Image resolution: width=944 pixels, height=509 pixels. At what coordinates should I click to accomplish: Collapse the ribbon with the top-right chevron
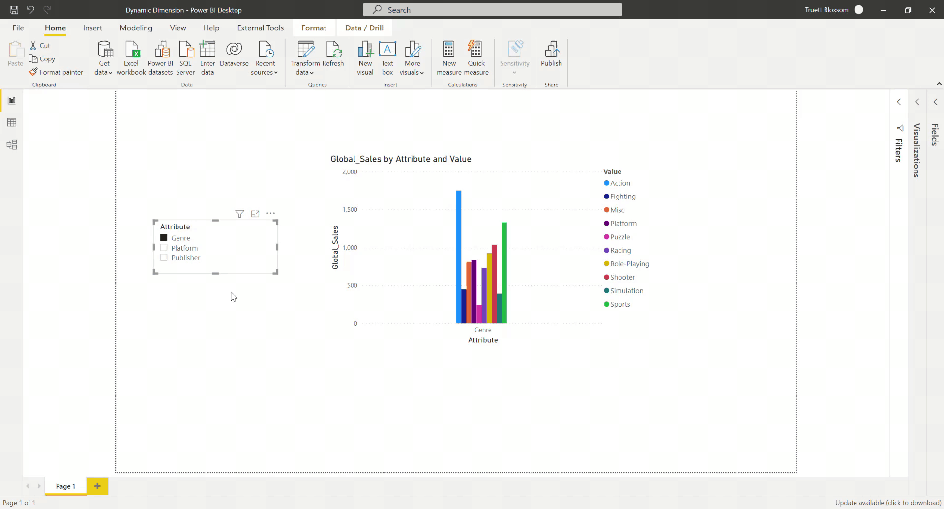939,84
